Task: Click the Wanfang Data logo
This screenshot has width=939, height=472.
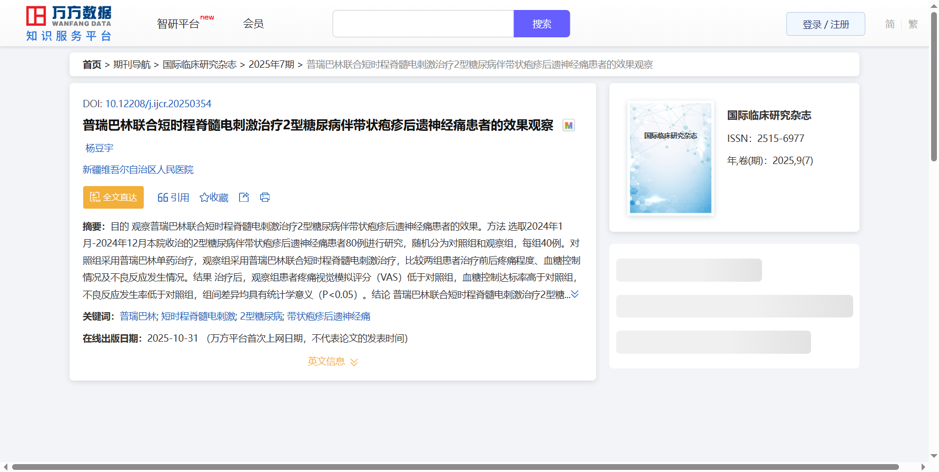Action: [69, 24]
